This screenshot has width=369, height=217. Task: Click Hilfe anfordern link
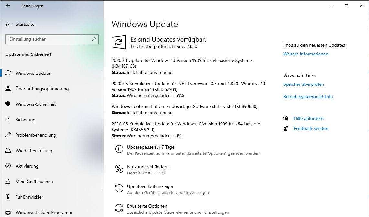(x=309, y=118)
